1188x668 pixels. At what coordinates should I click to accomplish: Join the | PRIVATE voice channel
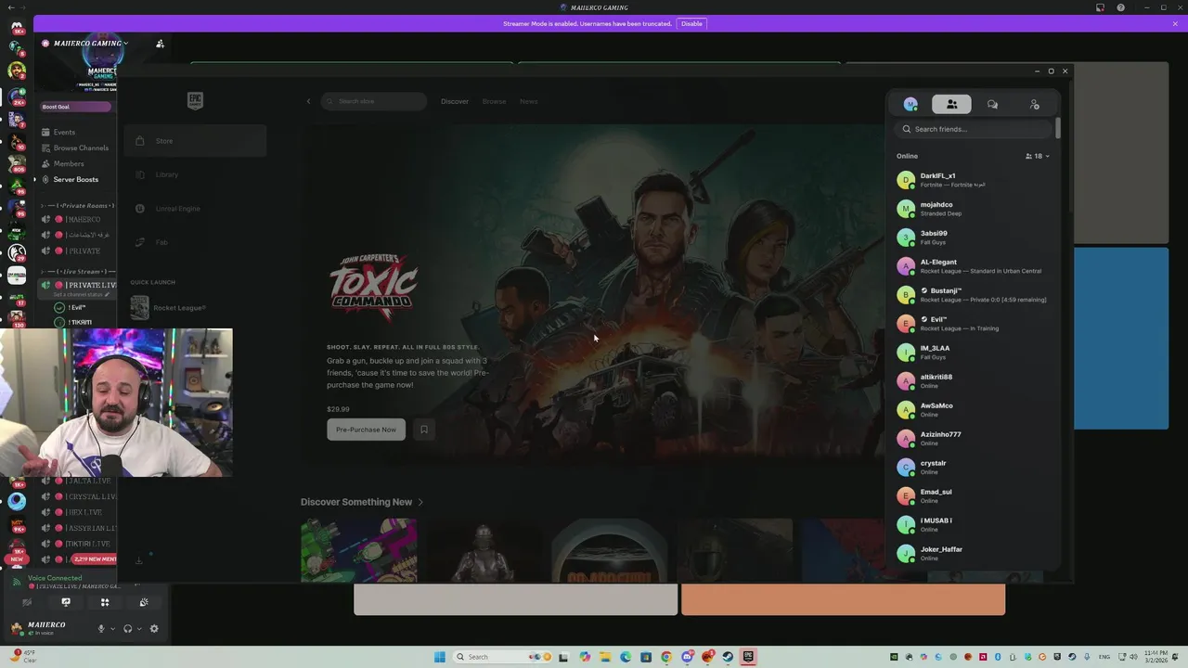click(78, 251)
